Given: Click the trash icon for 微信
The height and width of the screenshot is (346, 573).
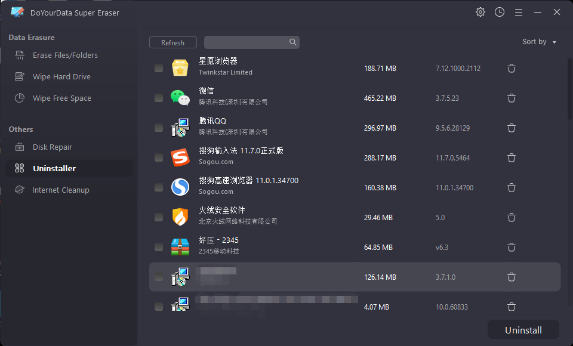Looking at the screenshot, I should [512, 98].
